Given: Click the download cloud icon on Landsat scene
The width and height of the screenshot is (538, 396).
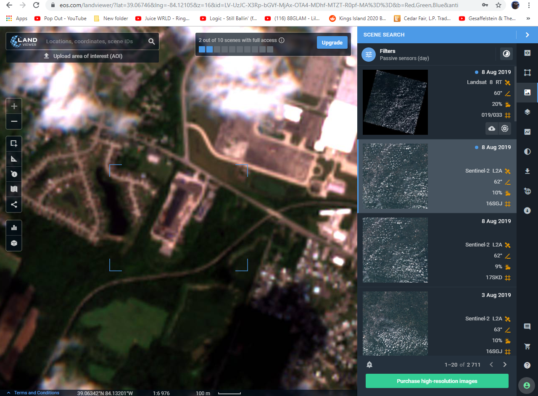Looking at the screenshot, I should (491, 129).
